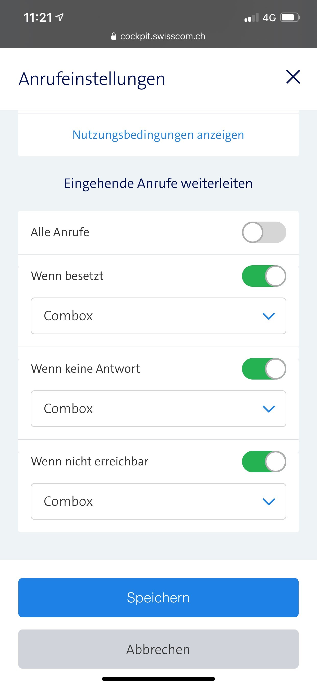Click chevron arrow under Wenn nicht erreichbar

[269, 502]
